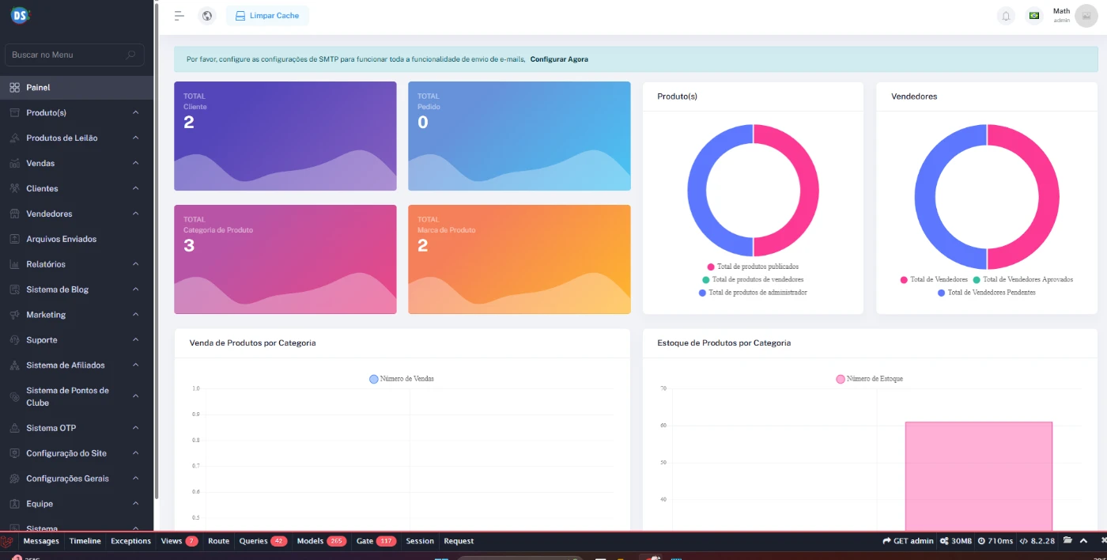Open the notifications bell icon
Screen dimensions: 1107x560
(1006, 16)
